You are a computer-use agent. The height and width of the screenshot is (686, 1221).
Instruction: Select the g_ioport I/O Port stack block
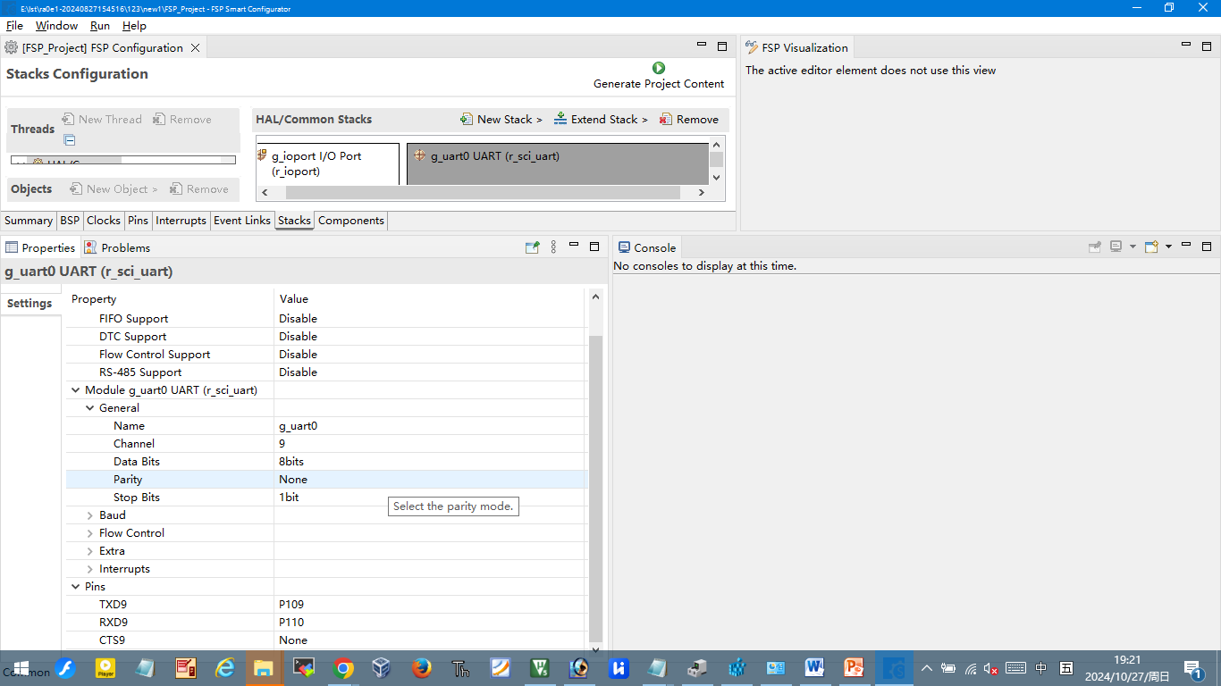pyautogui.click(x=327, y=163)
